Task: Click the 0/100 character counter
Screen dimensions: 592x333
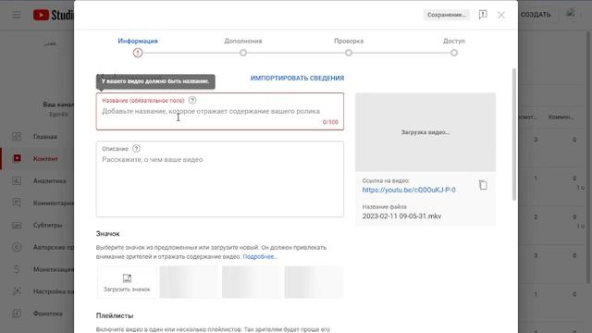Action: (330, 122)
